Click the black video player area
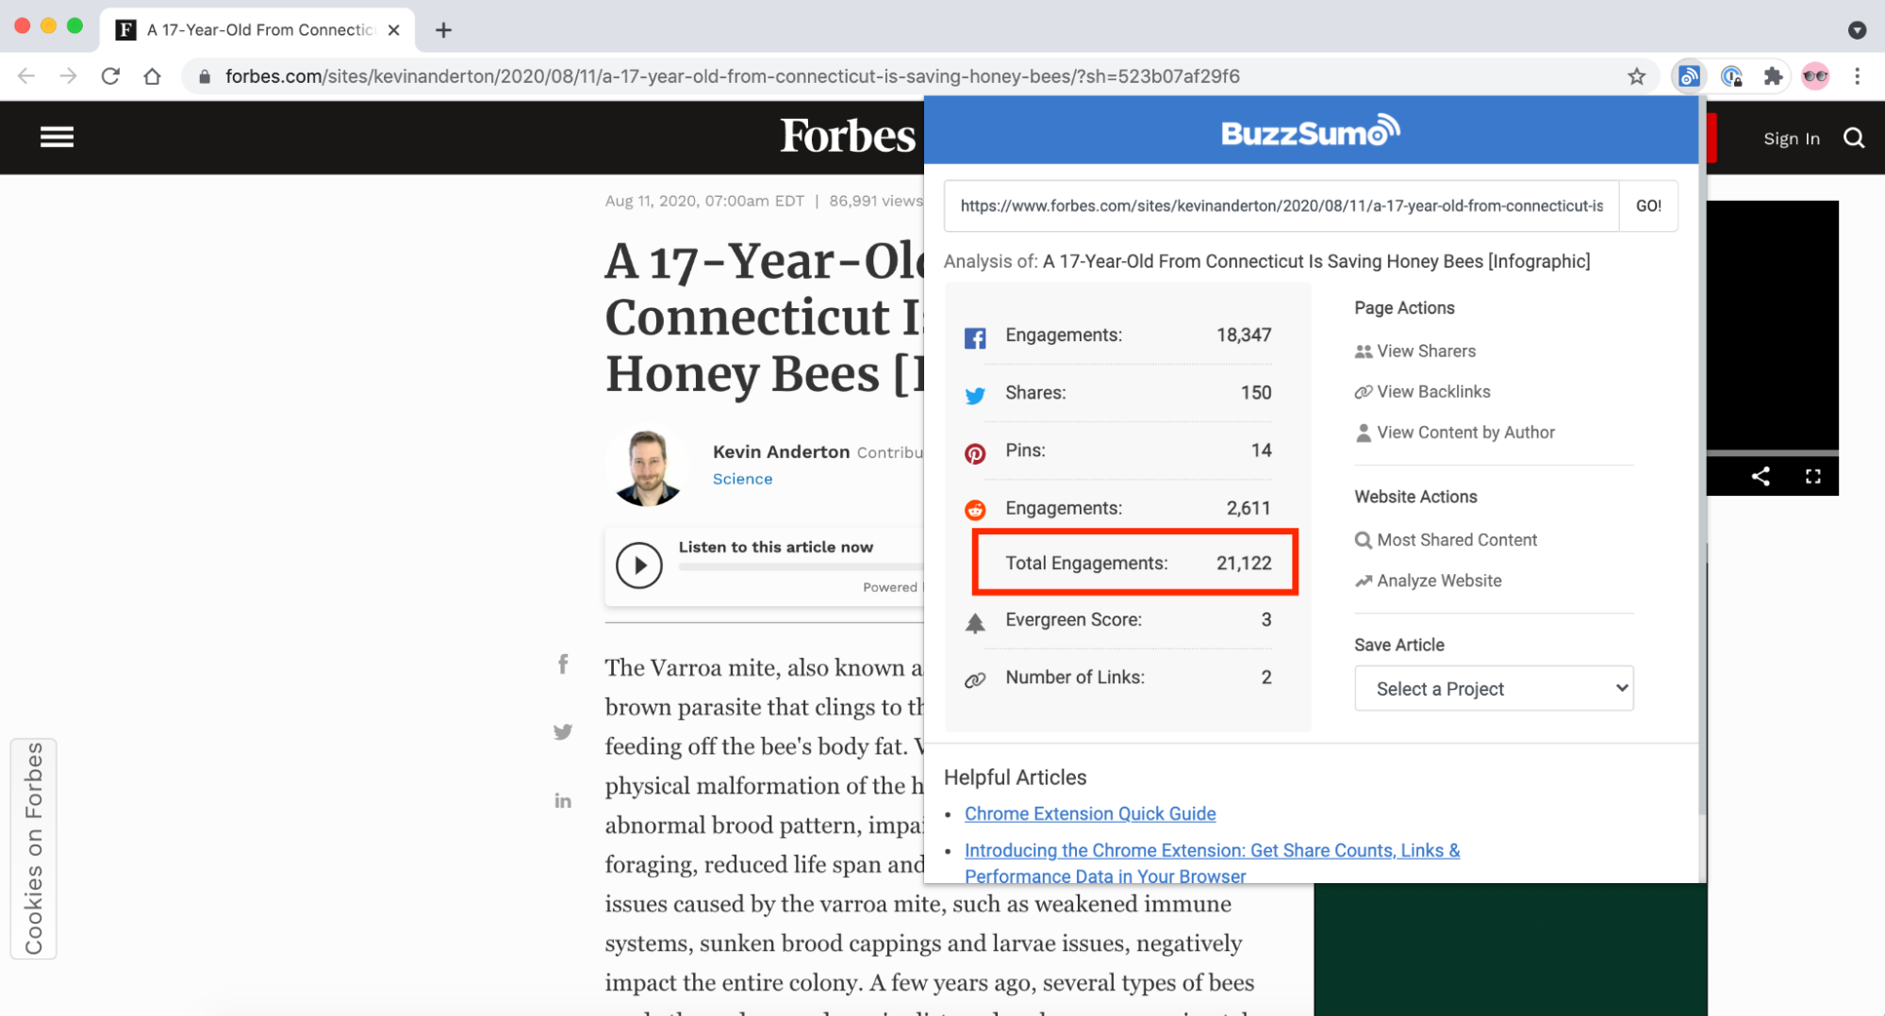The image size is (1885, 1016). 1772,325
